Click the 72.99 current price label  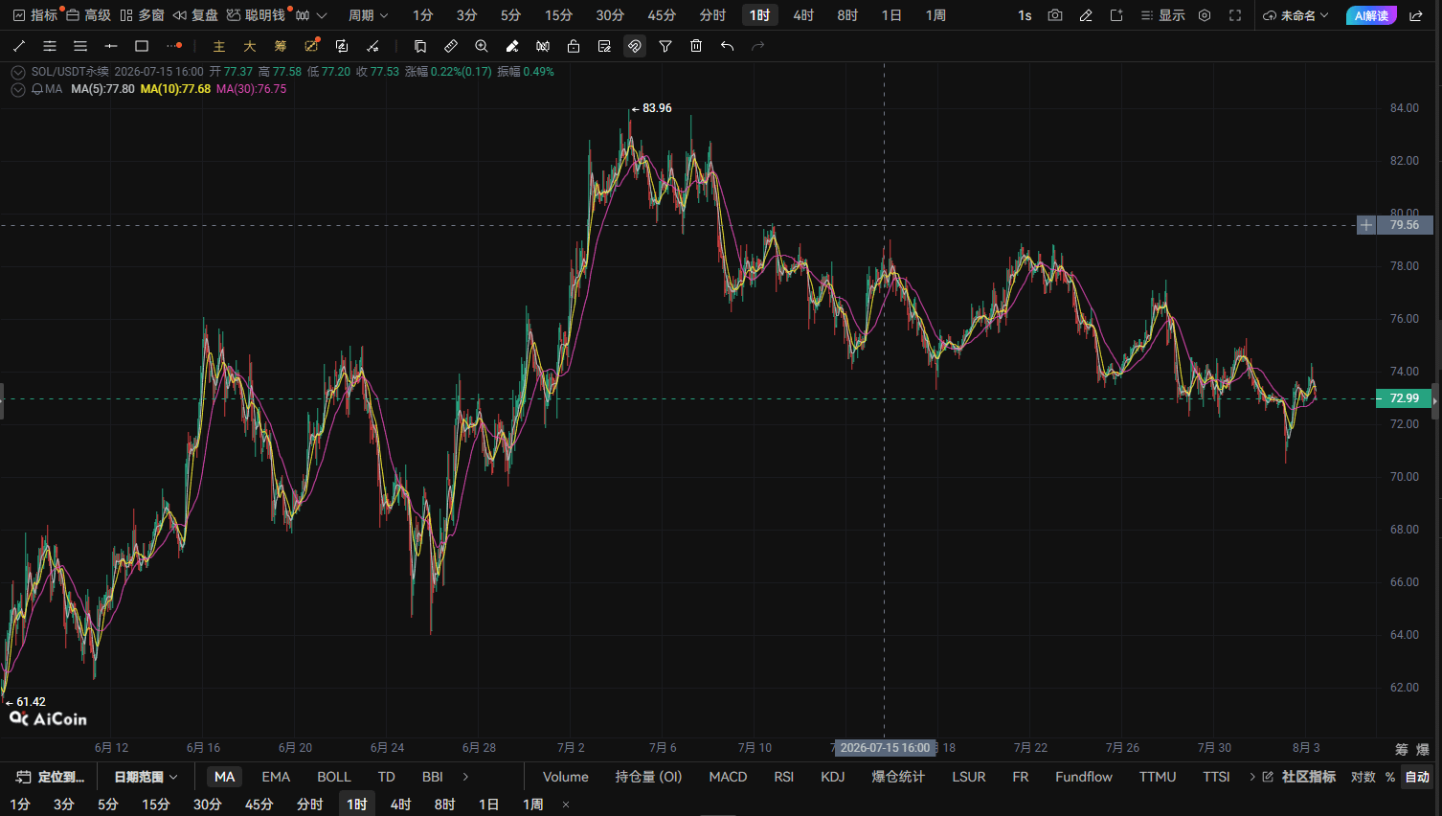[1404, 398]
